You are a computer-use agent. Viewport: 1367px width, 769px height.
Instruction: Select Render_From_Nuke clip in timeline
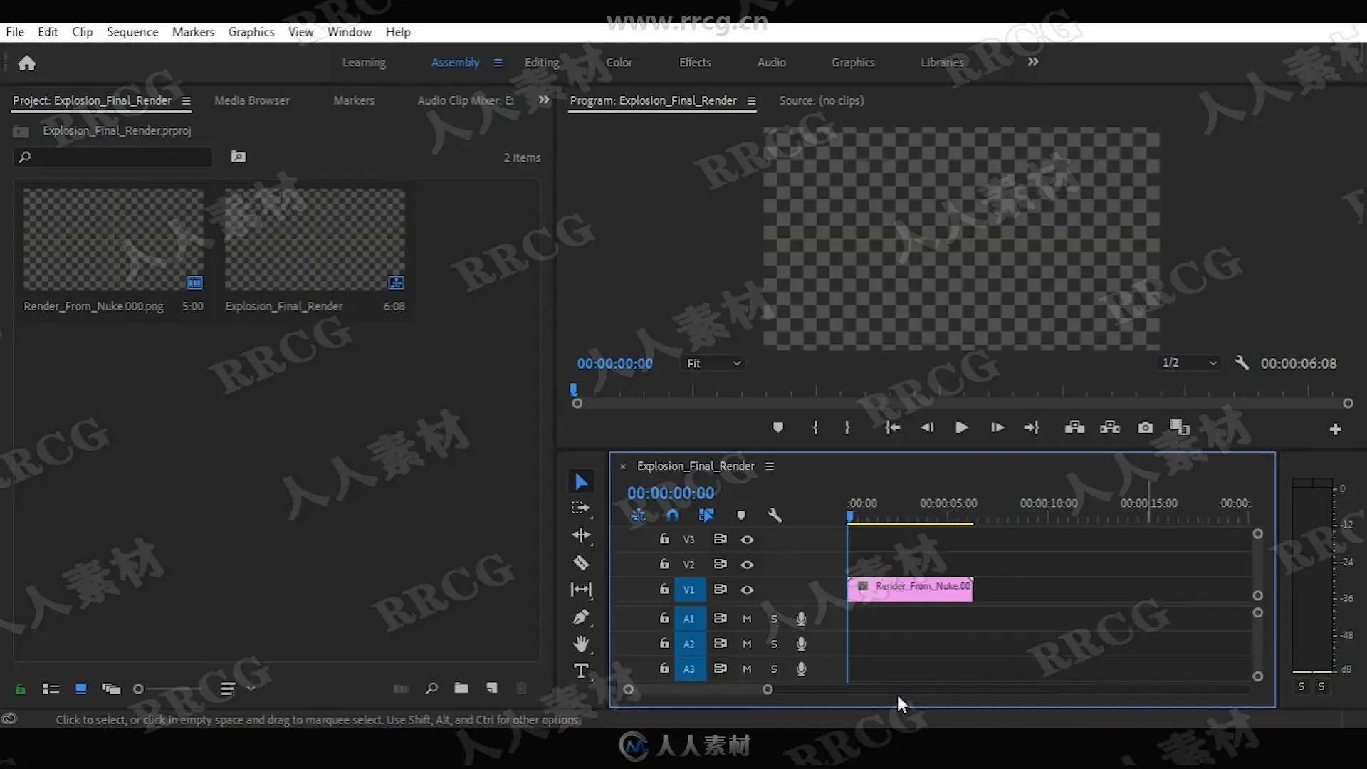[910, 589]
